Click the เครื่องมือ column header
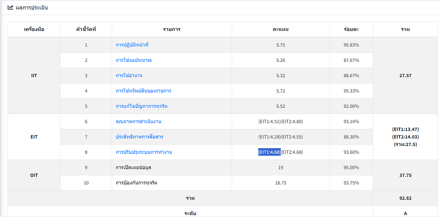 coord(34,29)
